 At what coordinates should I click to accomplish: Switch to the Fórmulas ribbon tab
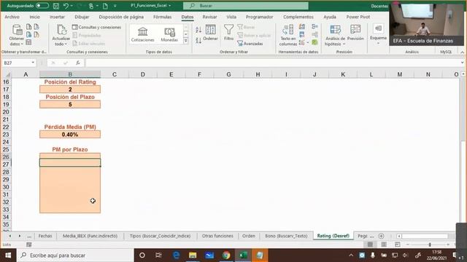point(162,17)
